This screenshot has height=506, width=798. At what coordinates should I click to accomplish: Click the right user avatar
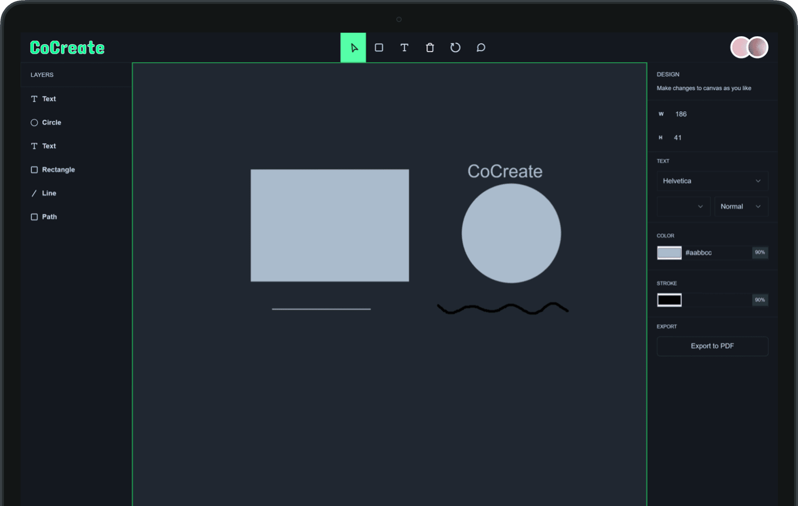click(x=758, y=48)
